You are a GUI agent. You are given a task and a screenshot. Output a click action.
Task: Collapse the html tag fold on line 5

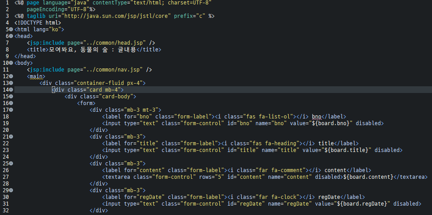tap(11, 29)
